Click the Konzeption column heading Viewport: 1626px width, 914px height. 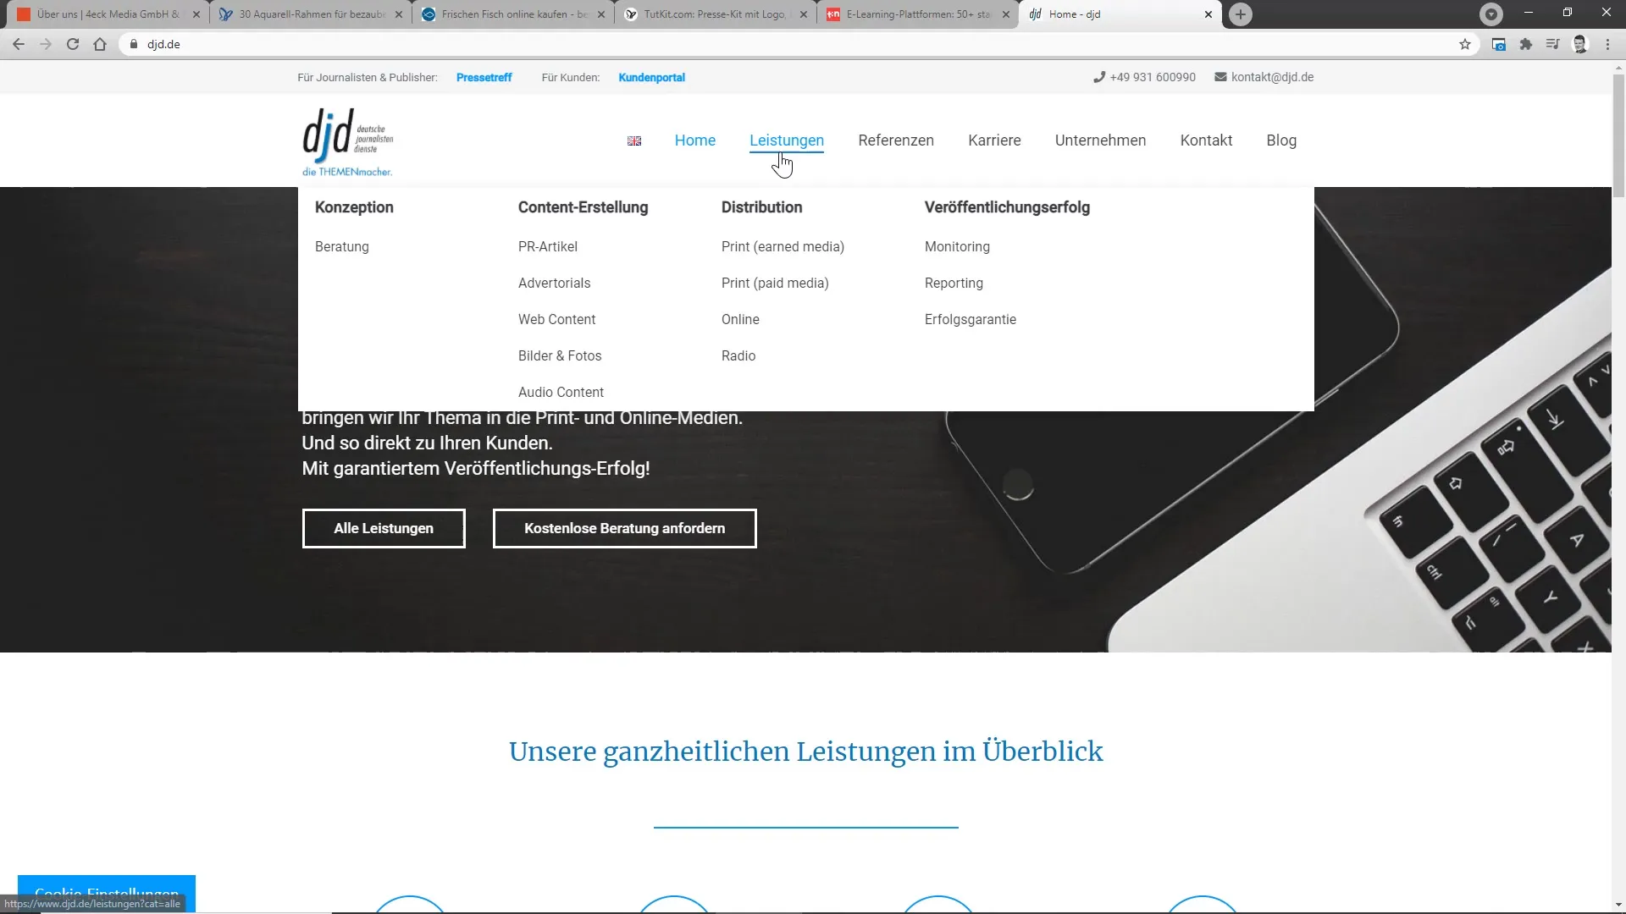[354, 207]
